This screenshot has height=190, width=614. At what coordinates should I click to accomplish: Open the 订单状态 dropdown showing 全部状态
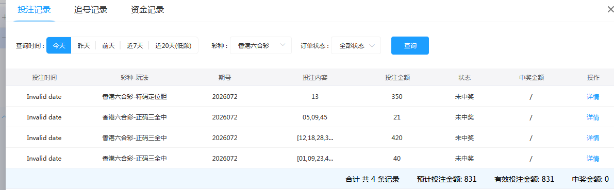coord(356,45)
